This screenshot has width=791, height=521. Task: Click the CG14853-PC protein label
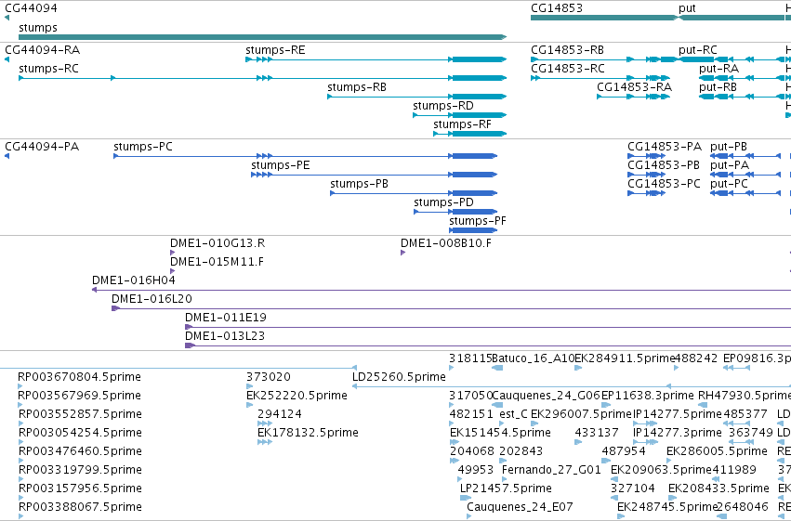point(664,184)
